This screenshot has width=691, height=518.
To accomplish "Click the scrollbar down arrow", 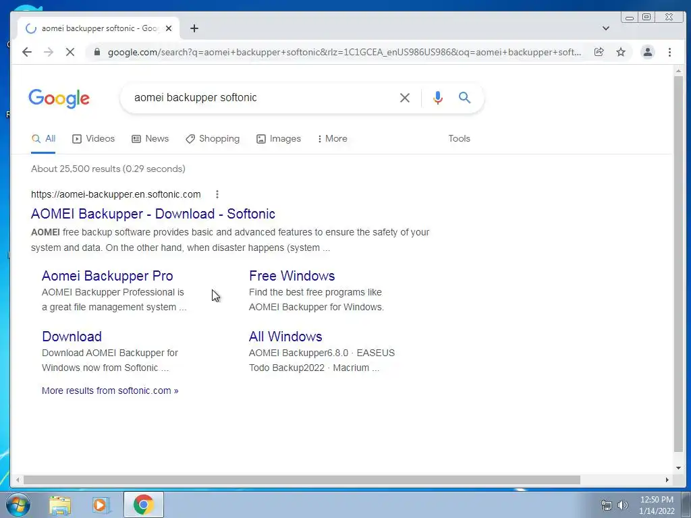I will click(x=678, y=468).
